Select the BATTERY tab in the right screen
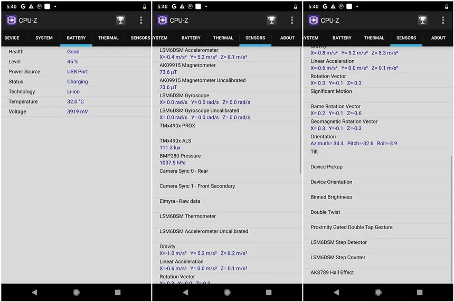Screen dimensions: 454x302 click(x=342, y=38)
